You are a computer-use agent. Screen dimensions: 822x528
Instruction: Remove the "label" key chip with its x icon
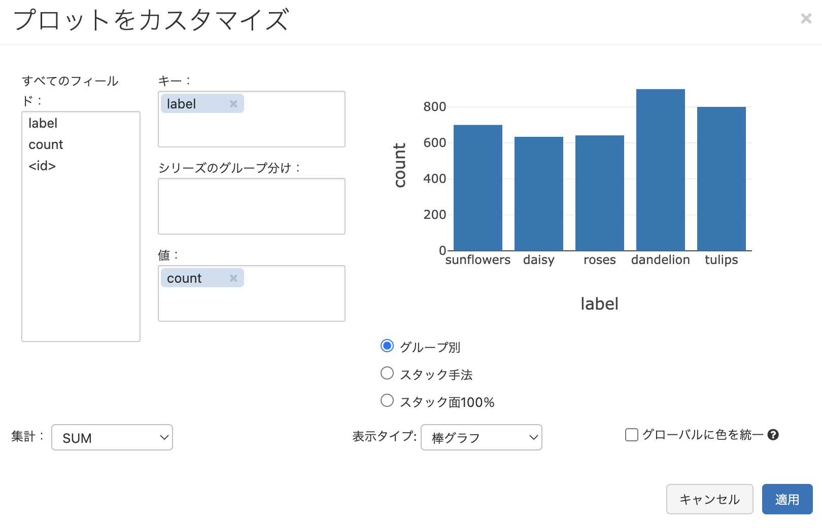click(233, 103)
